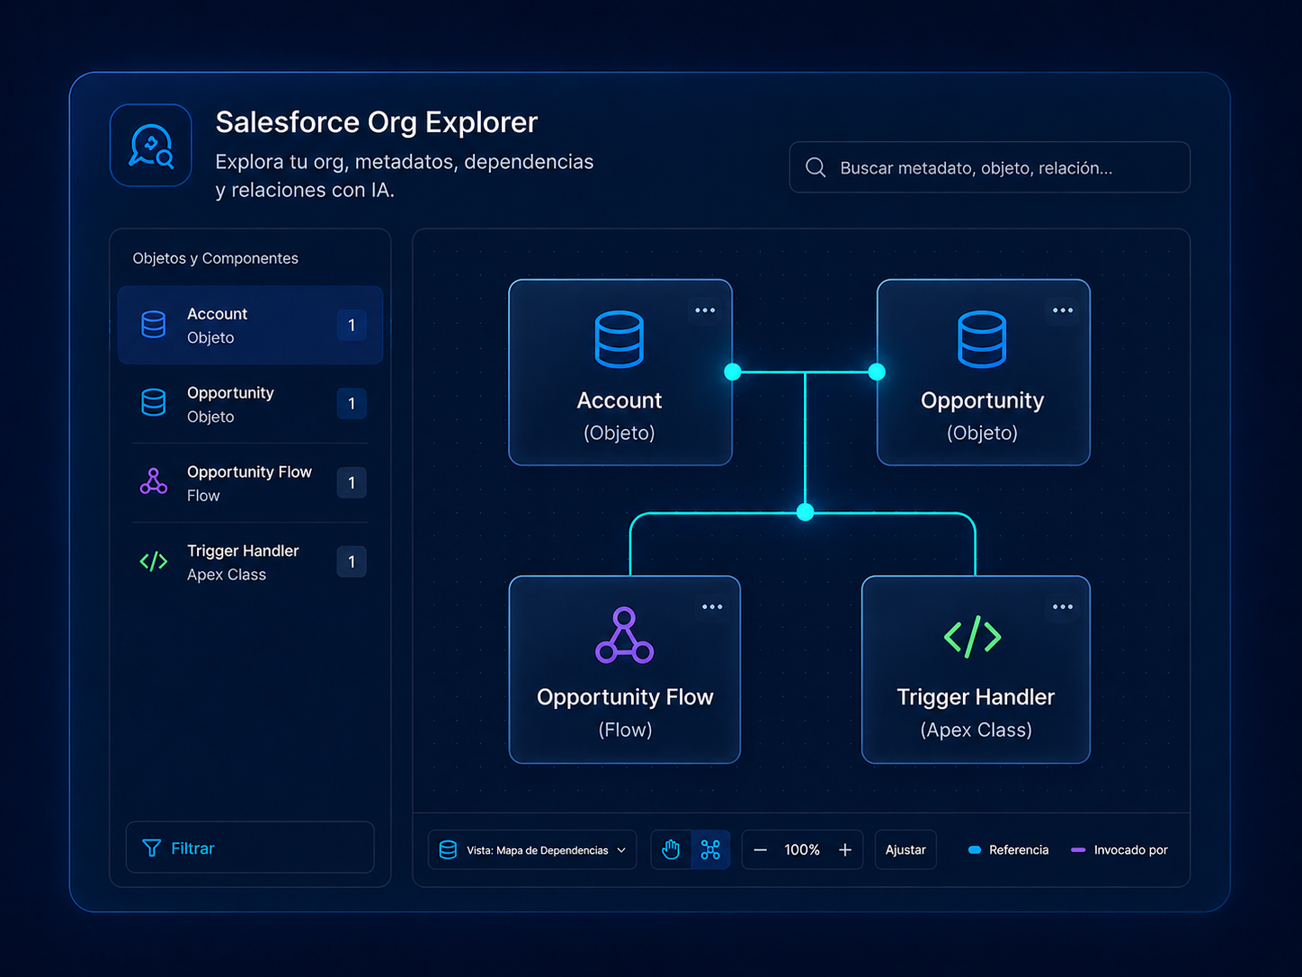Screen dimensions: 1302x977
Task: Click the purple Flow icon in sidebar
Action: (x=154, y=482)
